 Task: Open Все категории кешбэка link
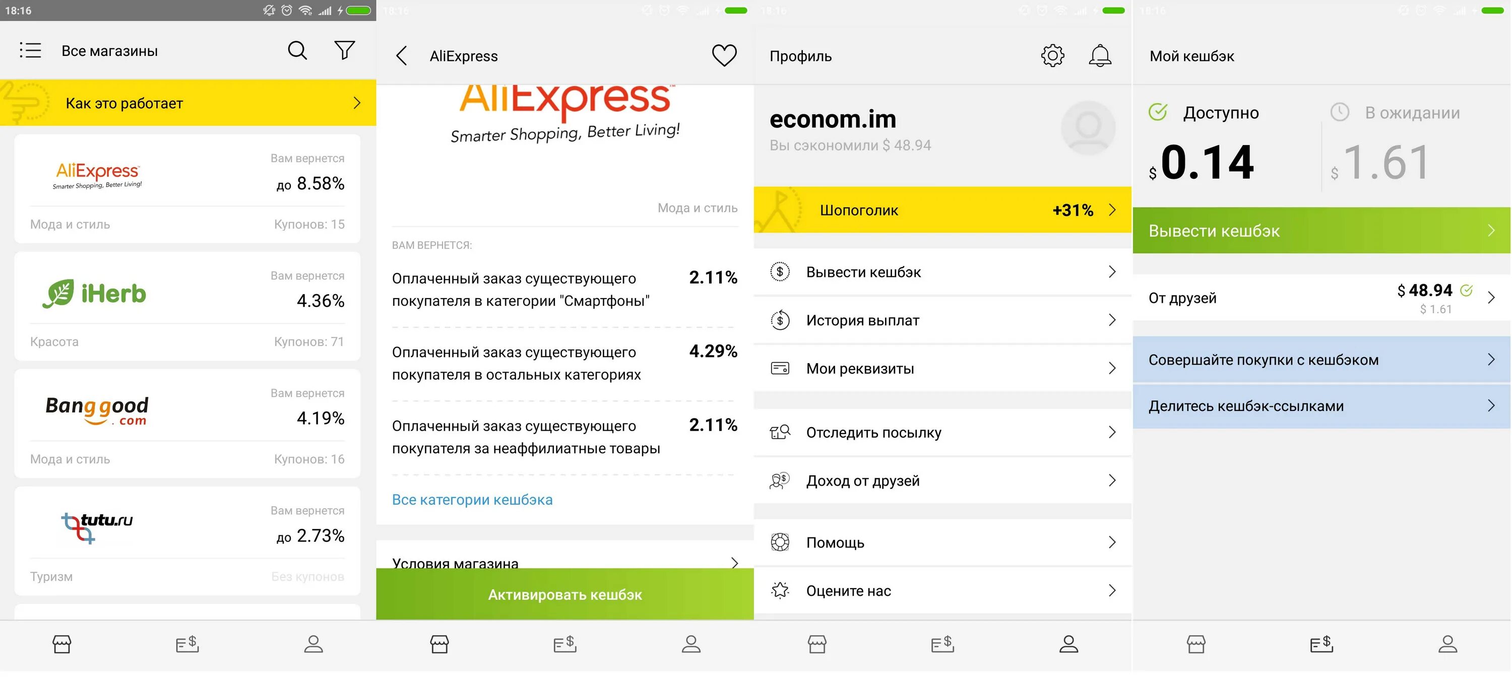point(472,500)
